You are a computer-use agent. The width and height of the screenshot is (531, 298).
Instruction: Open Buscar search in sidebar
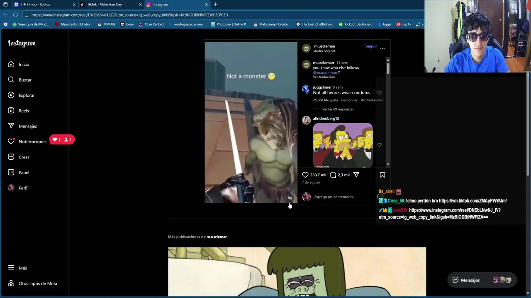tap(19, 79)
